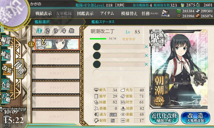
Task: Remove equipment with first slot X icon
Action: [x=146, y=47]
